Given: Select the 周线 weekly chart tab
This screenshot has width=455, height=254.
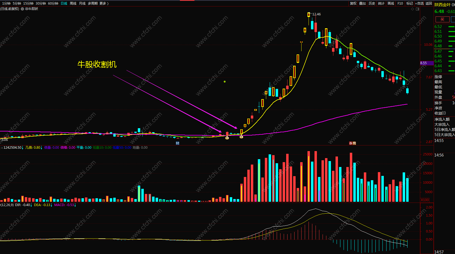Looking at the screenshot, I should pos(73,4).
